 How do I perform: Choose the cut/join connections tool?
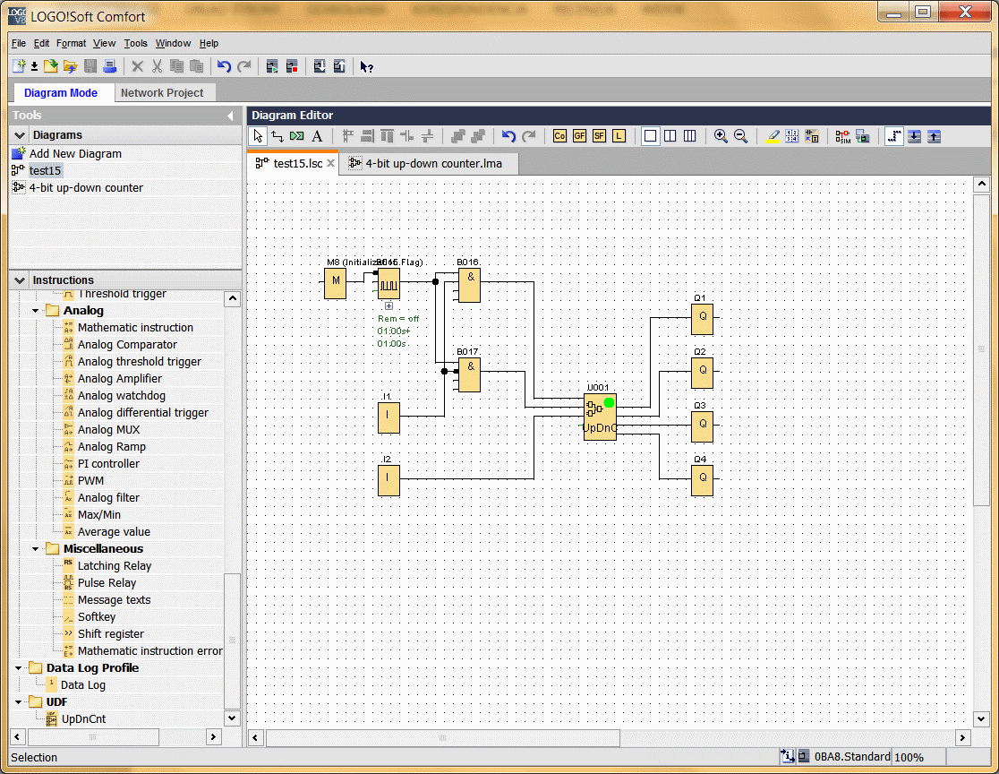point(297,136)
